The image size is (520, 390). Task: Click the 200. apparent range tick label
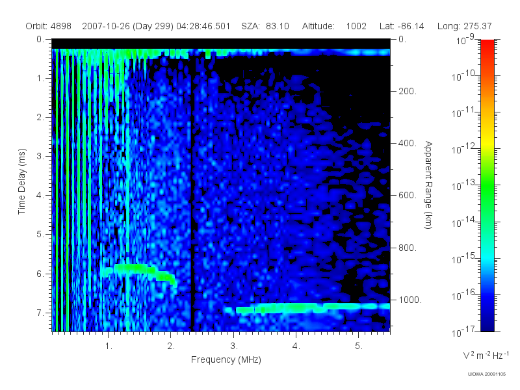(x=408, y=91)
